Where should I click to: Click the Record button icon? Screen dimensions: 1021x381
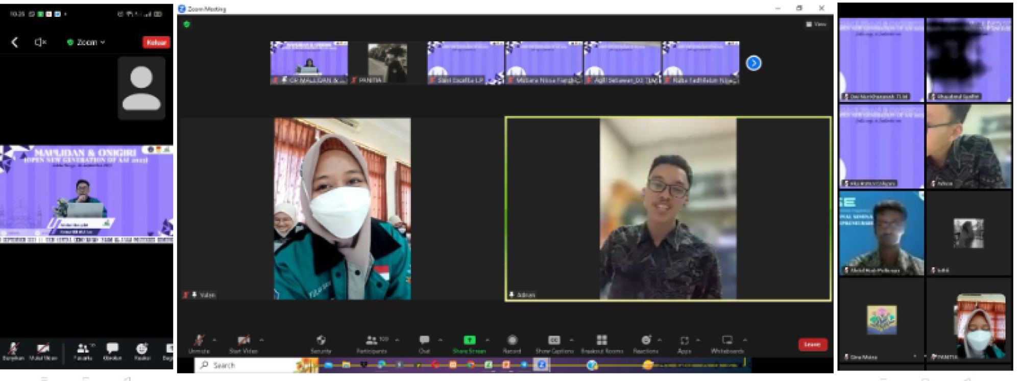[x=512, y=341]
